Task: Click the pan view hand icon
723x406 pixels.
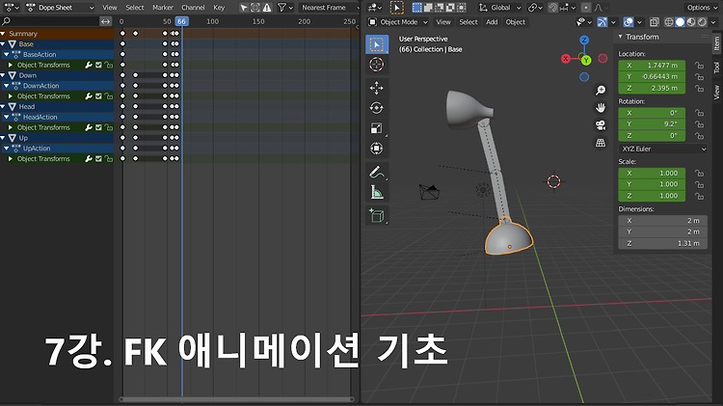Action: pyautogui.click(x=601, y=107)
